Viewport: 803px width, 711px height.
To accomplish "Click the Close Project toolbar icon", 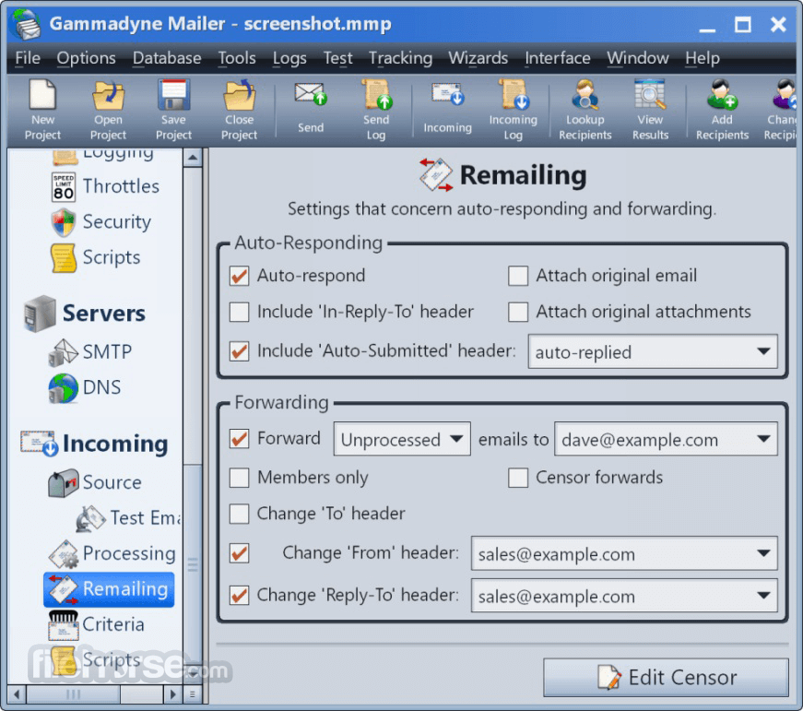I will 239,110.
